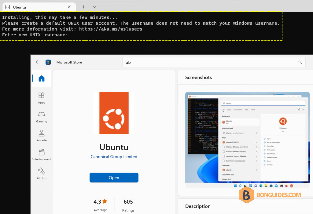Open the Home section in Store sidebar
The width and height of the screenshot is (313, 214).
(42, 78)
